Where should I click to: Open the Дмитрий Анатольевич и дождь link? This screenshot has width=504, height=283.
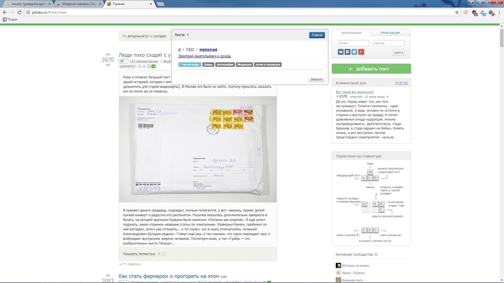[x=205, y=56]
